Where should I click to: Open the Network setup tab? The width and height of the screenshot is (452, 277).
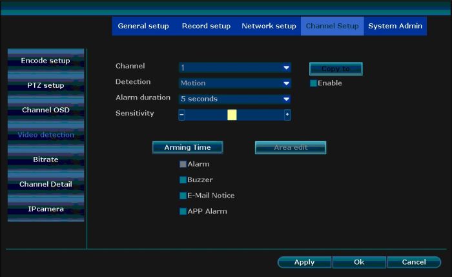[x=269, y=26]
